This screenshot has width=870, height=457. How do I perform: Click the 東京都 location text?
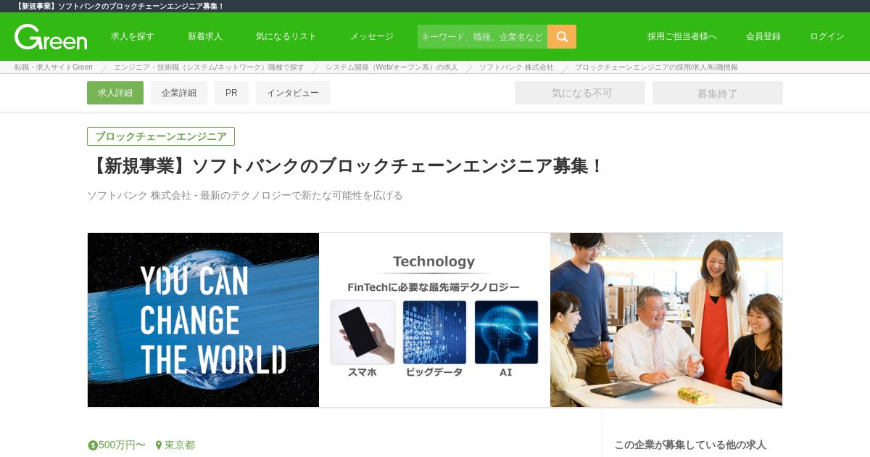click(x=180, y=445)
